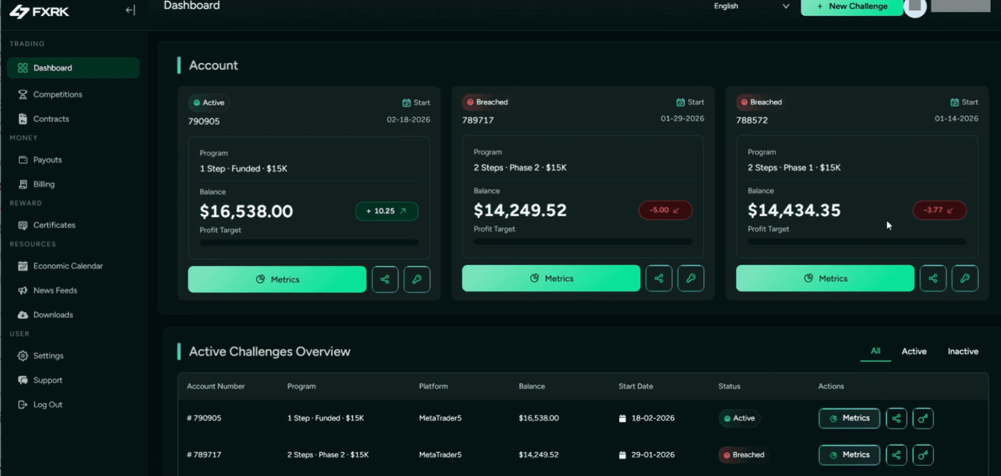Screen dimensions: 1001x476
Task: Click profit target bar of account 789717
Action: pos(583,242)
